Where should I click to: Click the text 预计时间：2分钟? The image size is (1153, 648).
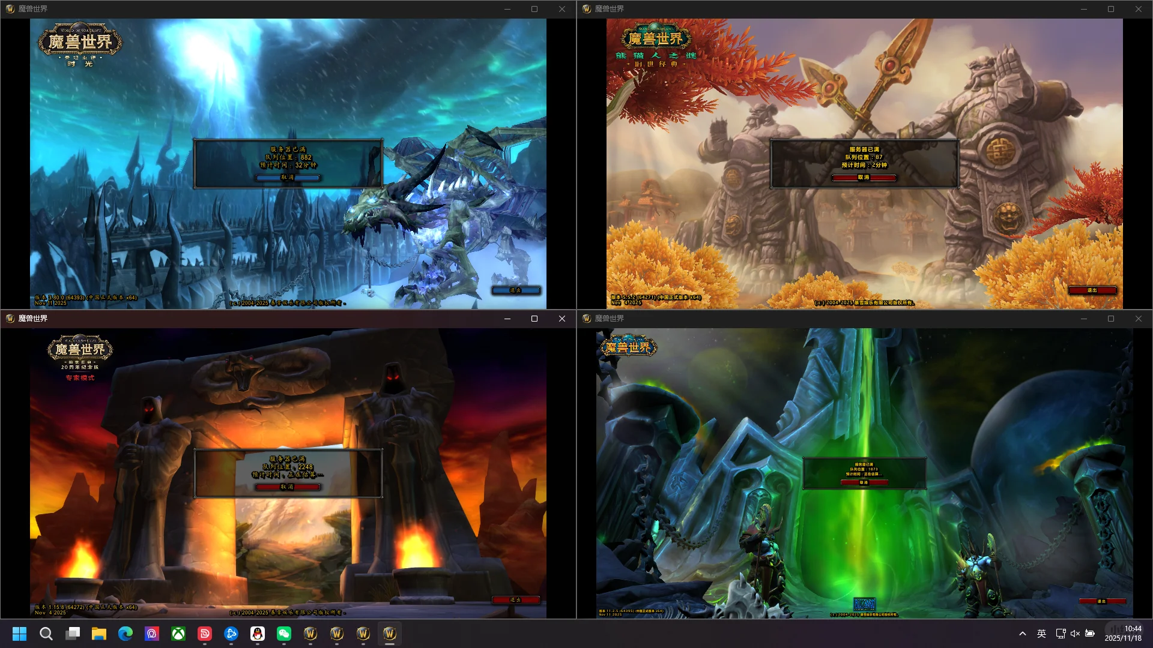[x=864, y=165]
